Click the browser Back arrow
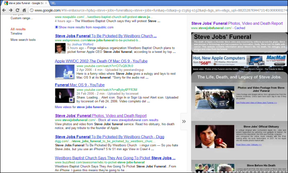This screenshot has height=173, width=288. 4,10
